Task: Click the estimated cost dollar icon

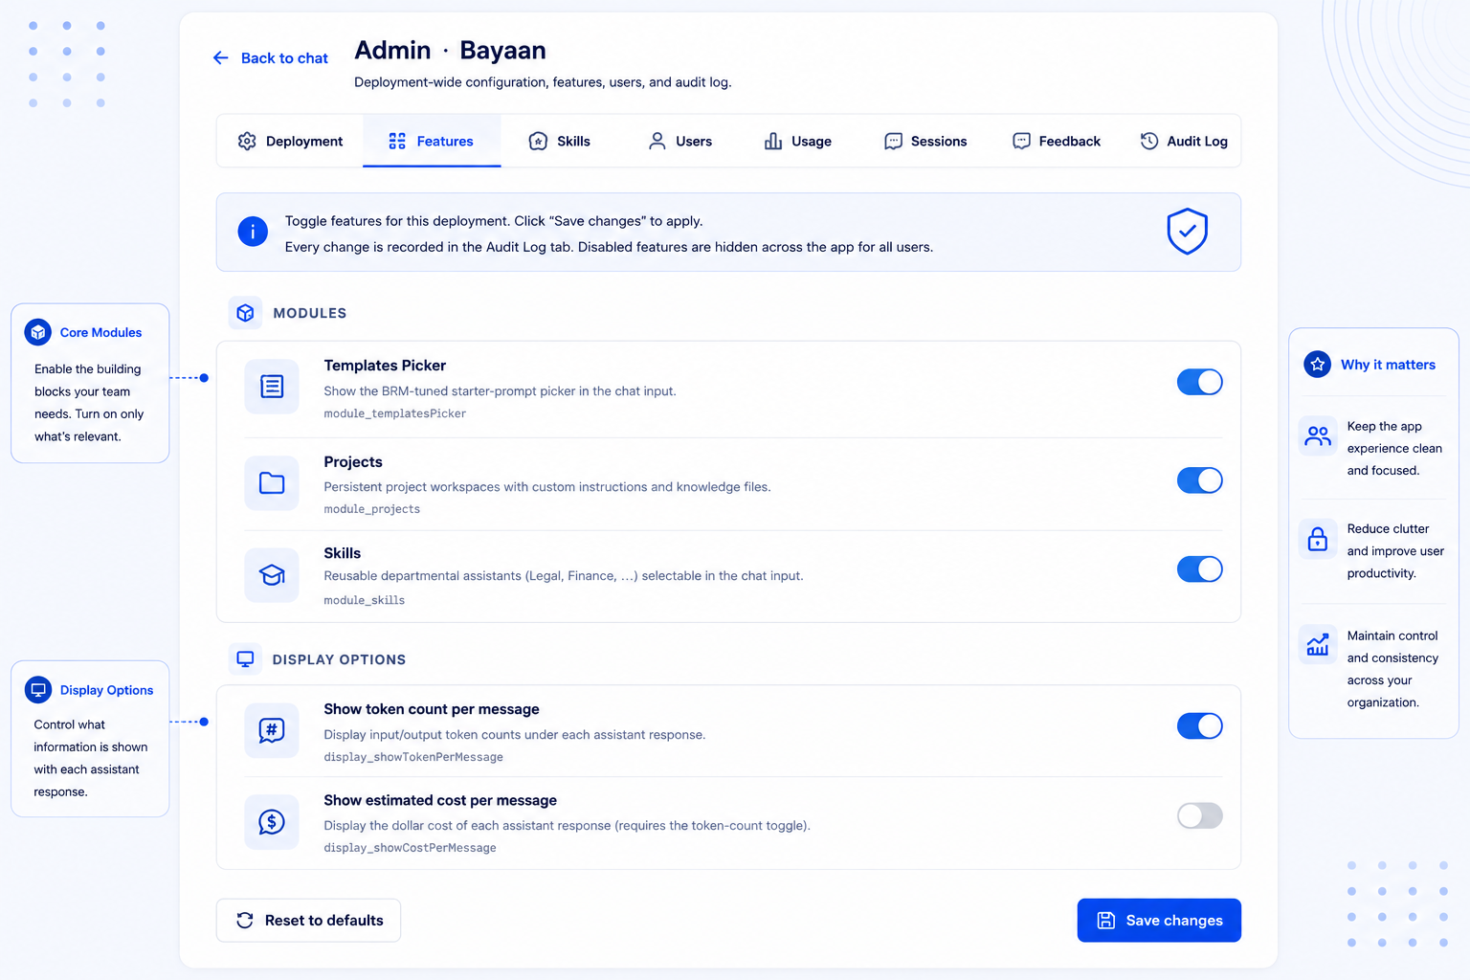Action: pos(272,821)
